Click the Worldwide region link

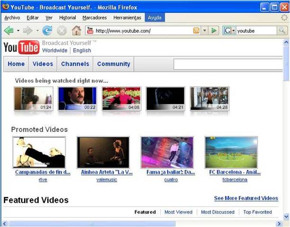point(55,51)
